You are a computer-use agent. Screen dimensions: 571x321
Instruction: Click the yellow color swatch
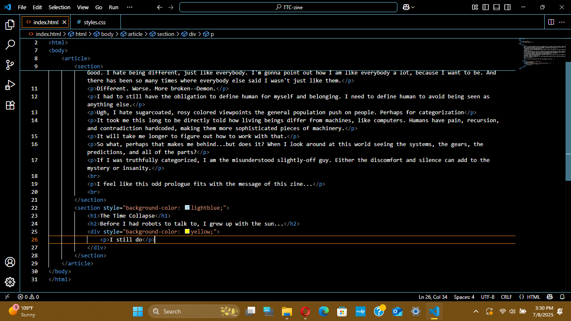point(187,231)
